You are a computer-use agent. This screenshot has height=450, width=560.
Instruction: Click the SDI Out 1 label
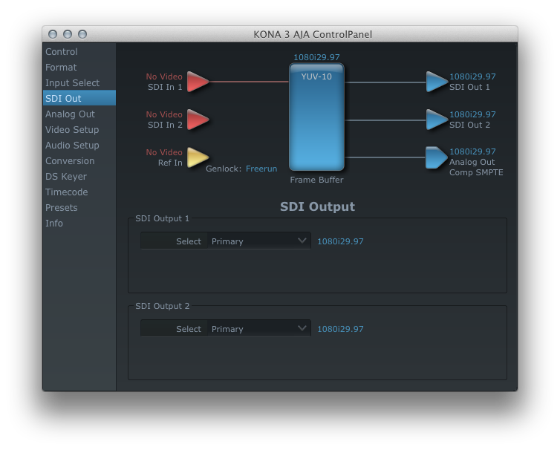pyautogui.click(x=469, y=87)
